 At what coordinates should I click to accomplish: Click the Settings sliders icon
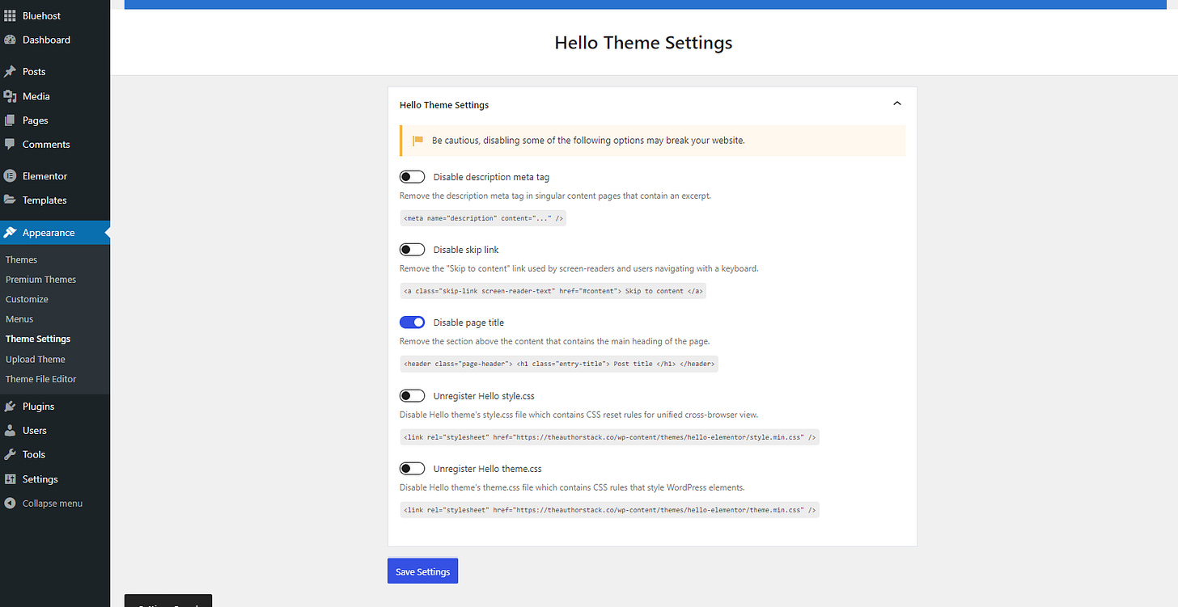tap(10, 478)
